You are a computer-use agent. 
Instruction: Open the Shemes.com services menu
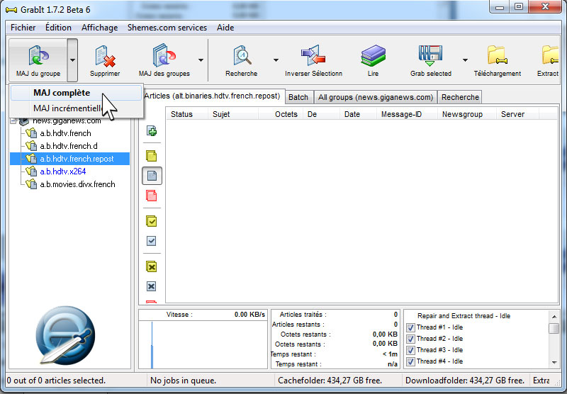pyautogui.click(x=167, y=28)
